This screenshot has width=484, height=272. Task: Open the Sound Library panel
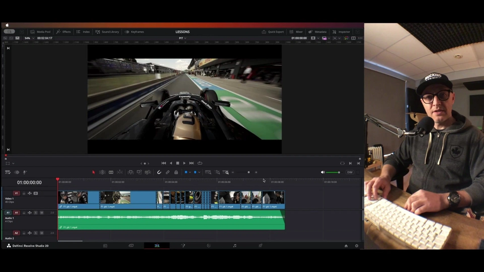click(x=107, y=32)
